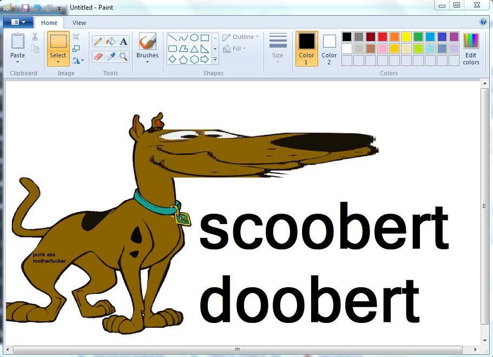Open the Size dropdown
This screenshot has width=493, height=357.
278,48
